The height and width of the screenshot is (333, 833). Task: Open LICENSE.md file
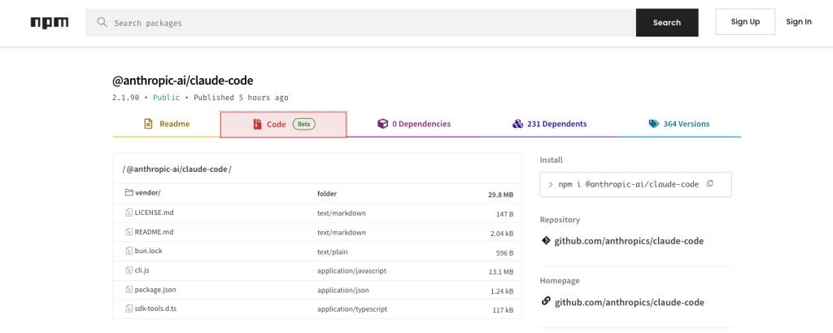154,213
